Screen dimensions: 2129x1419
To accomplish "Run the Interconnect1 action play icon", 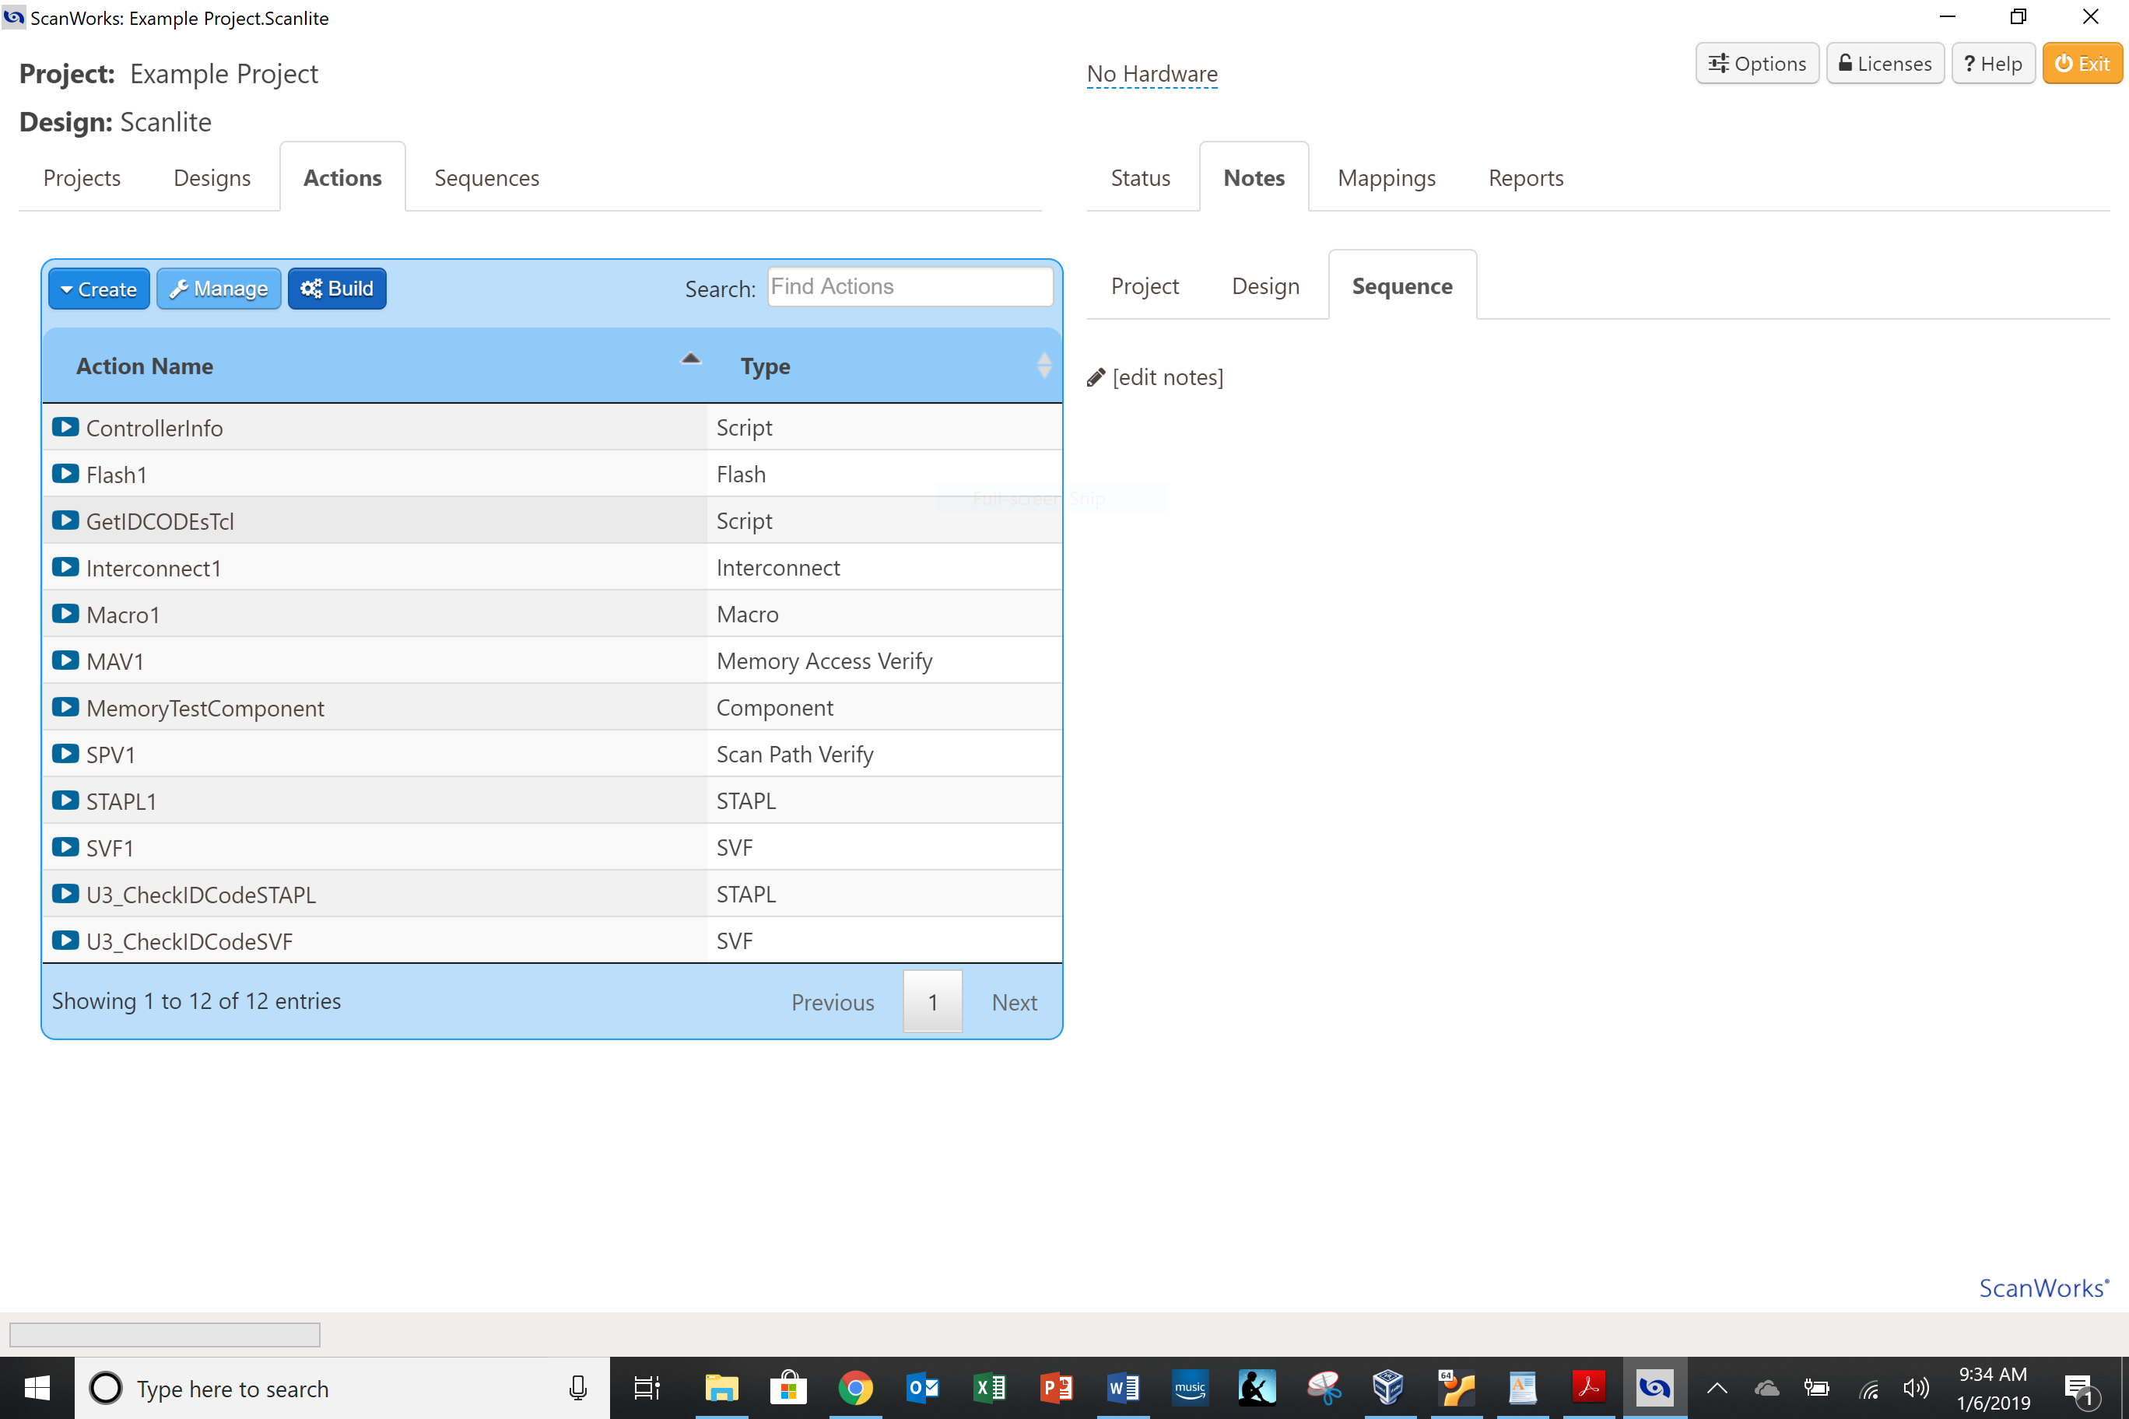I will (65, 567).
